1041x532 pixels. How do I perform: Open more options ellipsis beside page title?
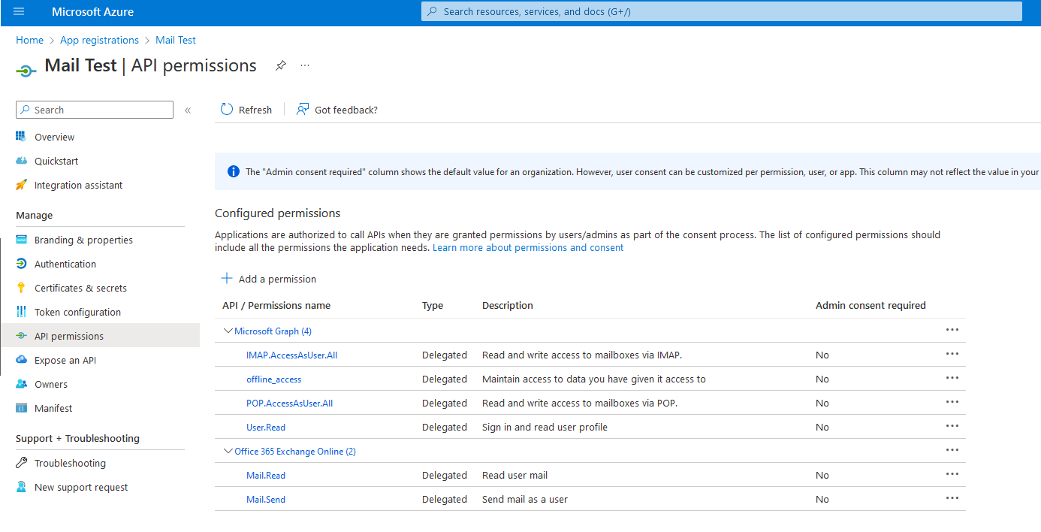[305, 65]
